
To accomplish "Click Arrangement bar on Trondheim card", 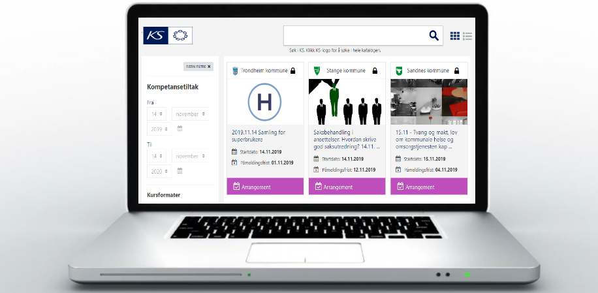I will pos(265,187).
